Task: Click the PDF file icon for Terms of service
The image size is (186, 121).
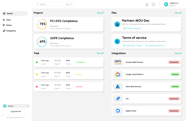Action: click(117, 42)
